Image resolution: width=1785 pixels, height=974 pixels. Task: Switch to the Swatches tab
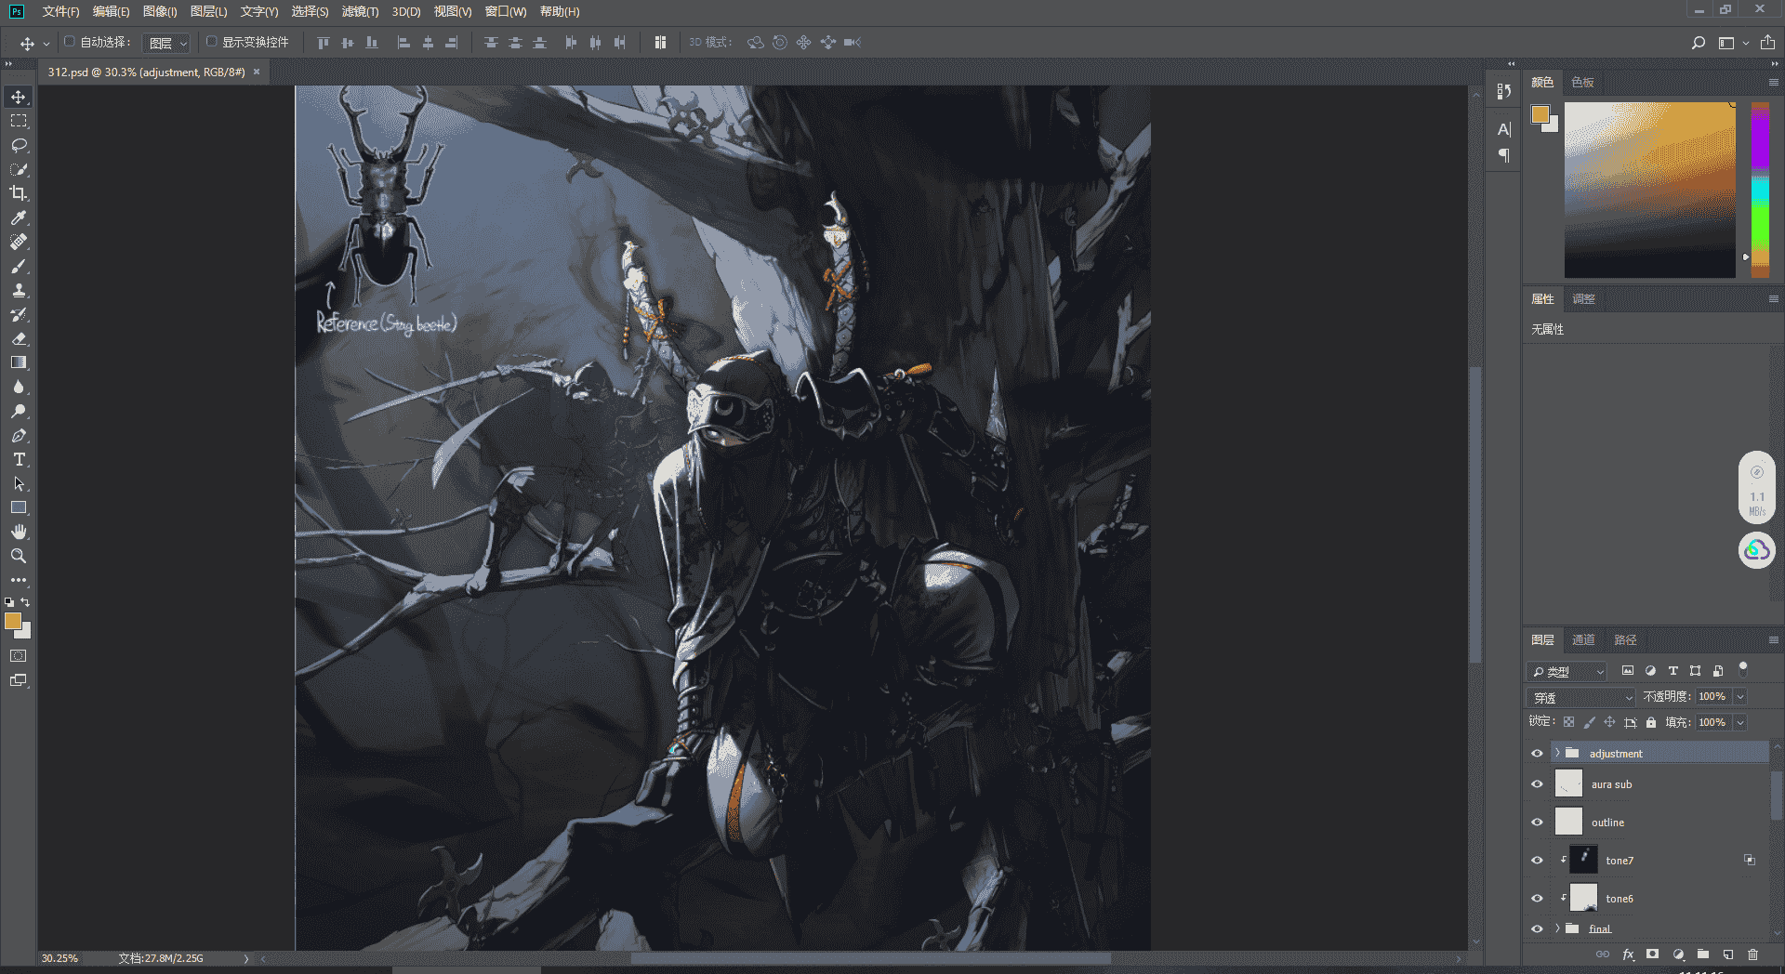1582,83
